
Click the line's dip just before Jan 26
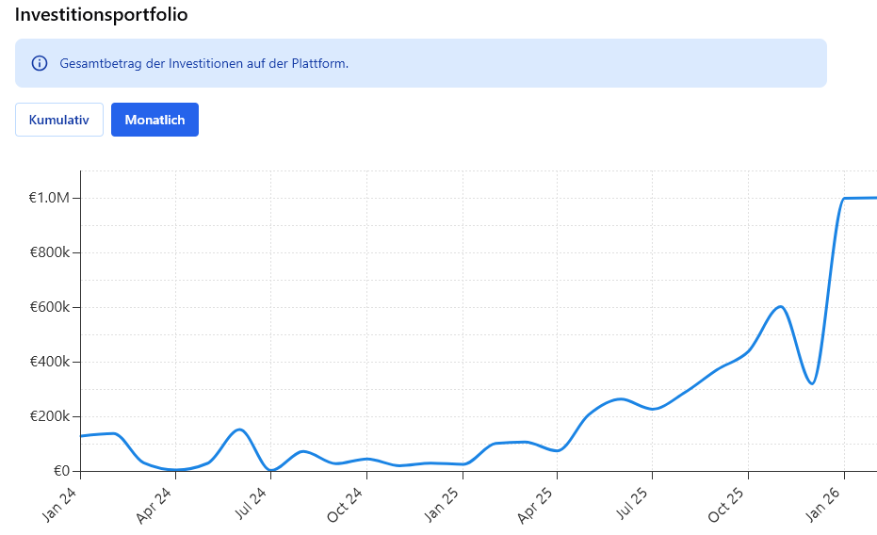[812, 383]
